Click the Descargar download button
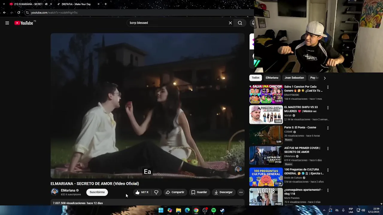 click(x=224, y=192)
